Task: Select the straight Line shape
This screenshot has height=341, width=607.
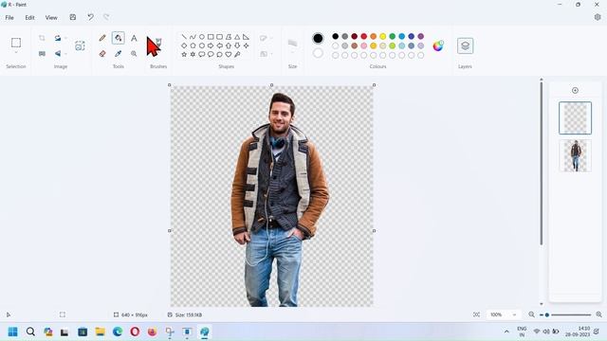Action: click(184, 37)
